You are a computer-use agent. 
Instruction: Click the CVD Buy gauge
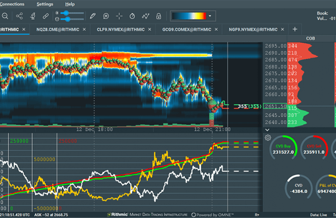[283, 148]
